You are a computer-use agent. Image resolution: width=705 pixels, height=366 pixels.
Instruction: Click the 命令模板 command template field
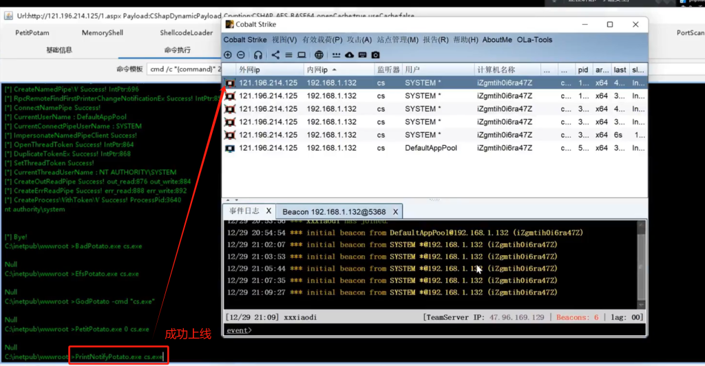(185, 69)
